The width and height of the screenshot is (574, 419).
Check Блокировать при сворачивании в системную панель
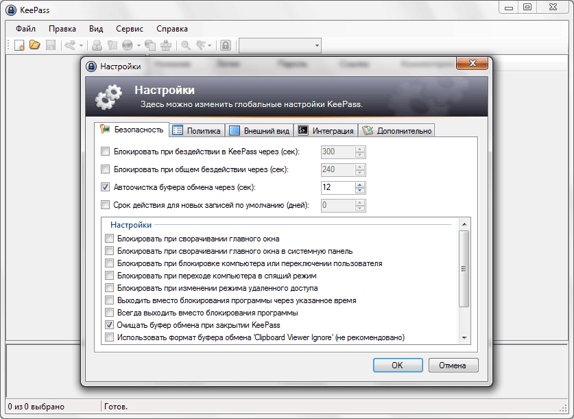(x=109, y=251)
